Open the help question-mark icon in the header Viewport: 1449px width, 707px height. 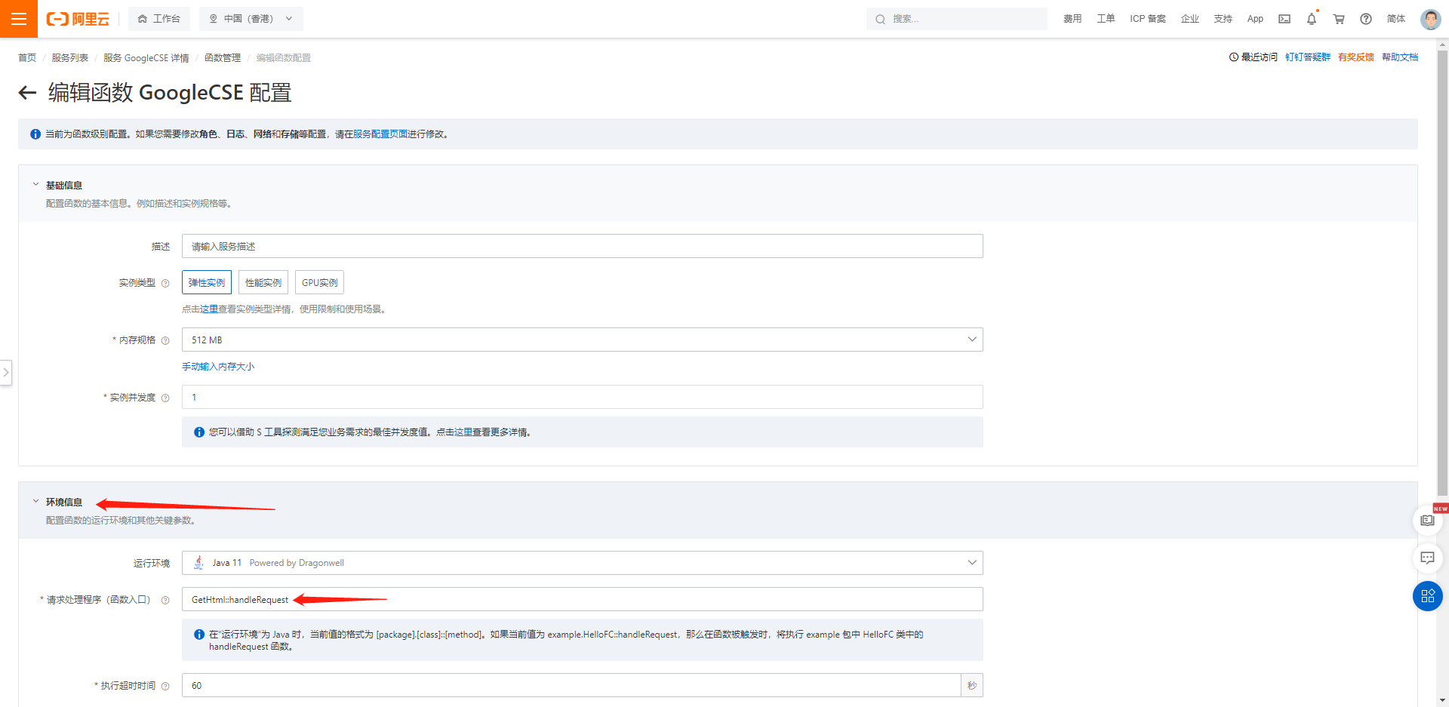[1366, 19]
